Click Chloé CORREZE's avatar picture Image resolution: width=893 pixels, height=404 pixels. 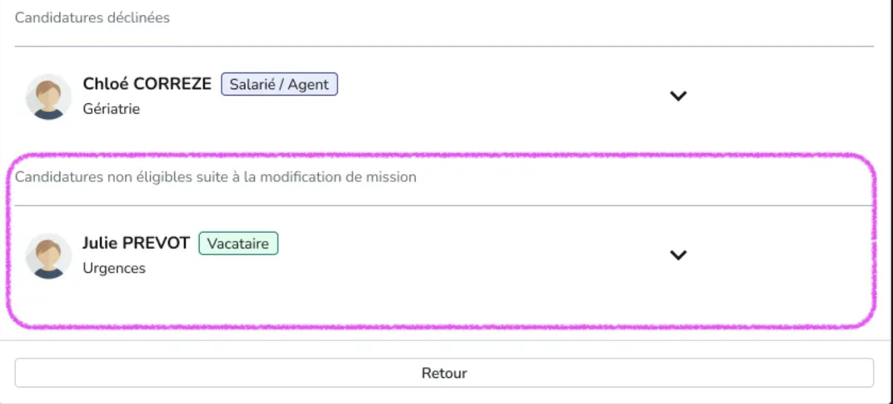pos(49,96)
